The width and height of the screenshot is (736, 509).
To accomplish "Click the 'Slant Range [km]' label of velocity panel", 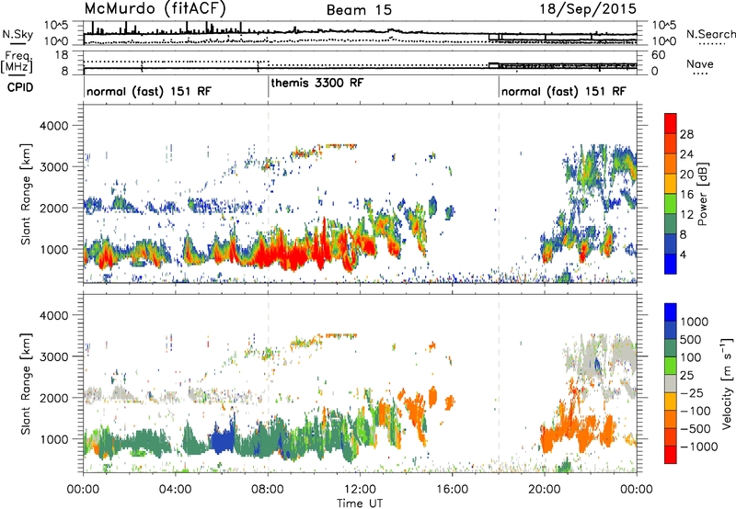I will click(x=26, y=383).
